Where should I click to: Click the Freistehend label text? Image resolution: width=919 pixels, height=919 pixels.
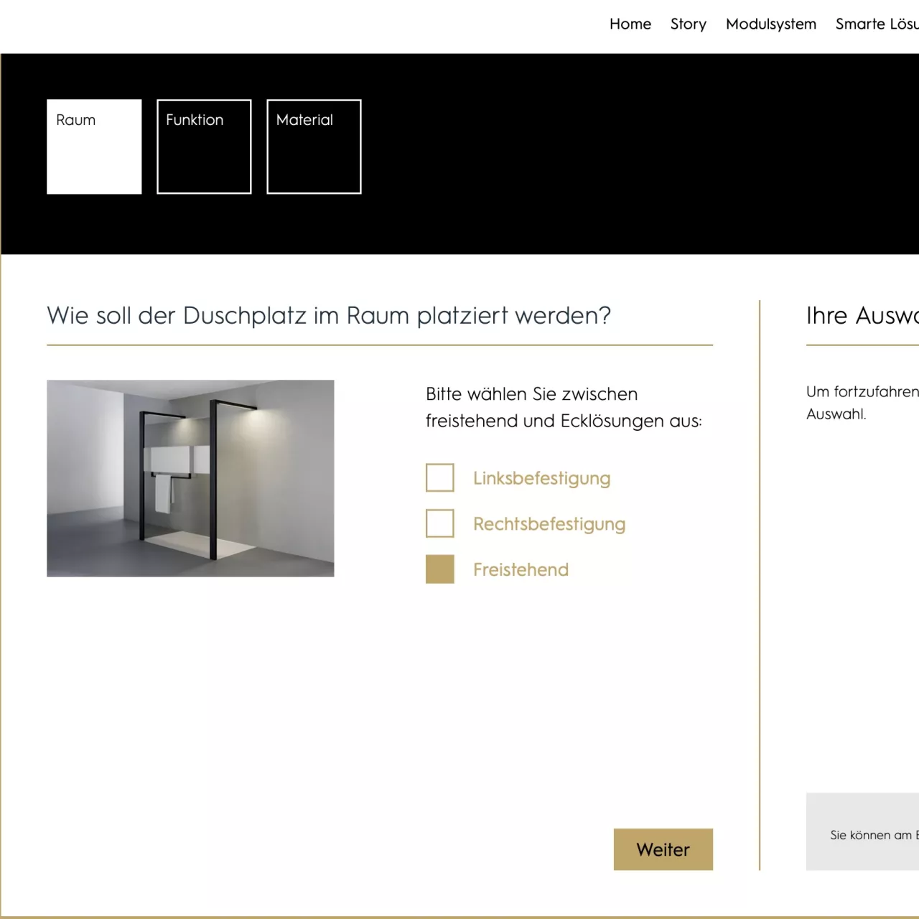(521, 569)
